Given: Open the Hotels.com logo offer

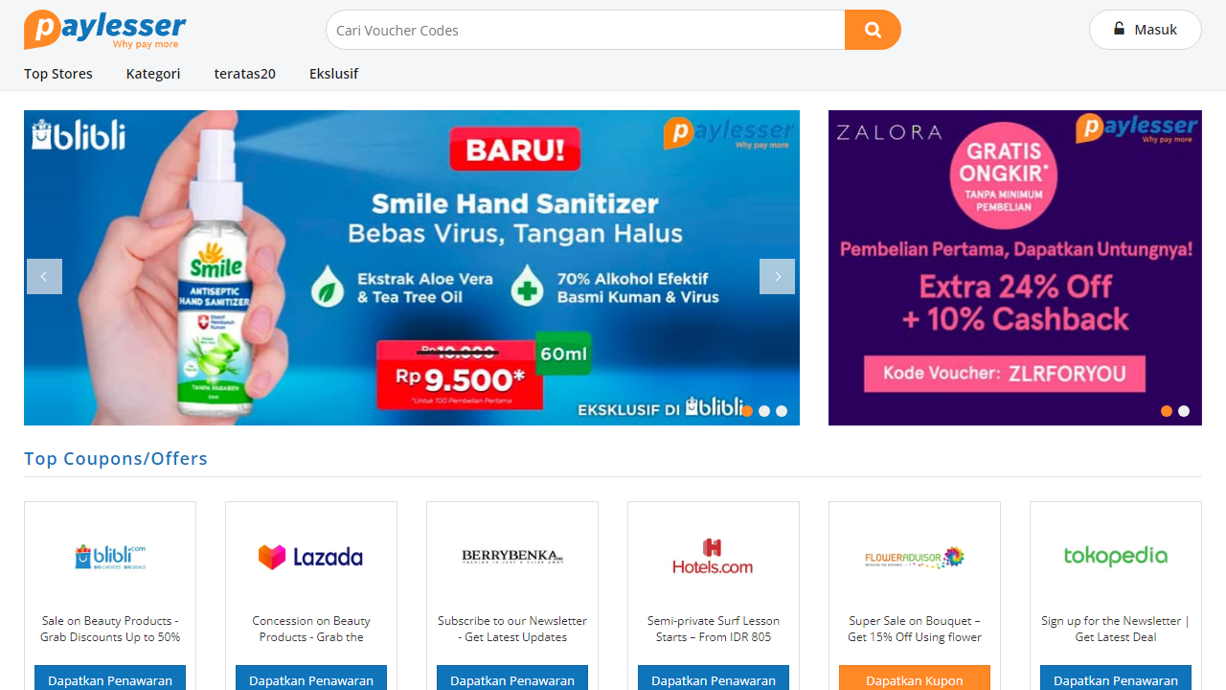Looking at the screenshot, I should pyautogui.click(x=713, y=556).
